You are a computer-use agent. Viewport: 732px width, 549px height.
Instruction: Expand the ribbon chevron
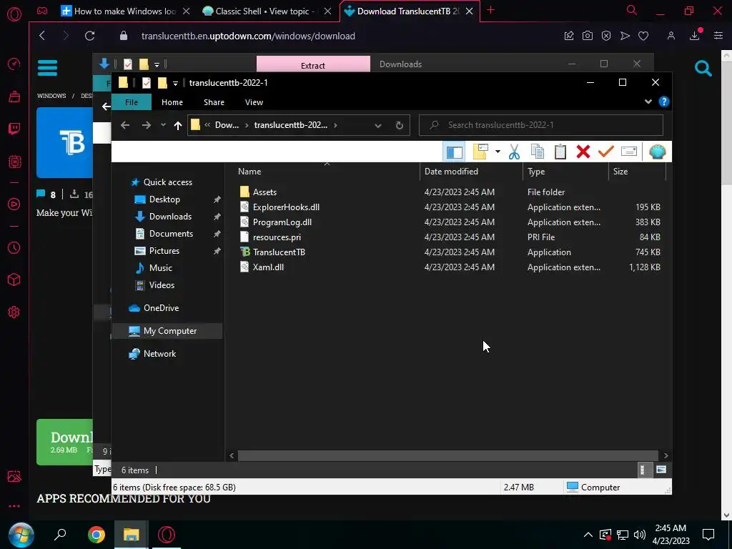[x=648, y=102]
